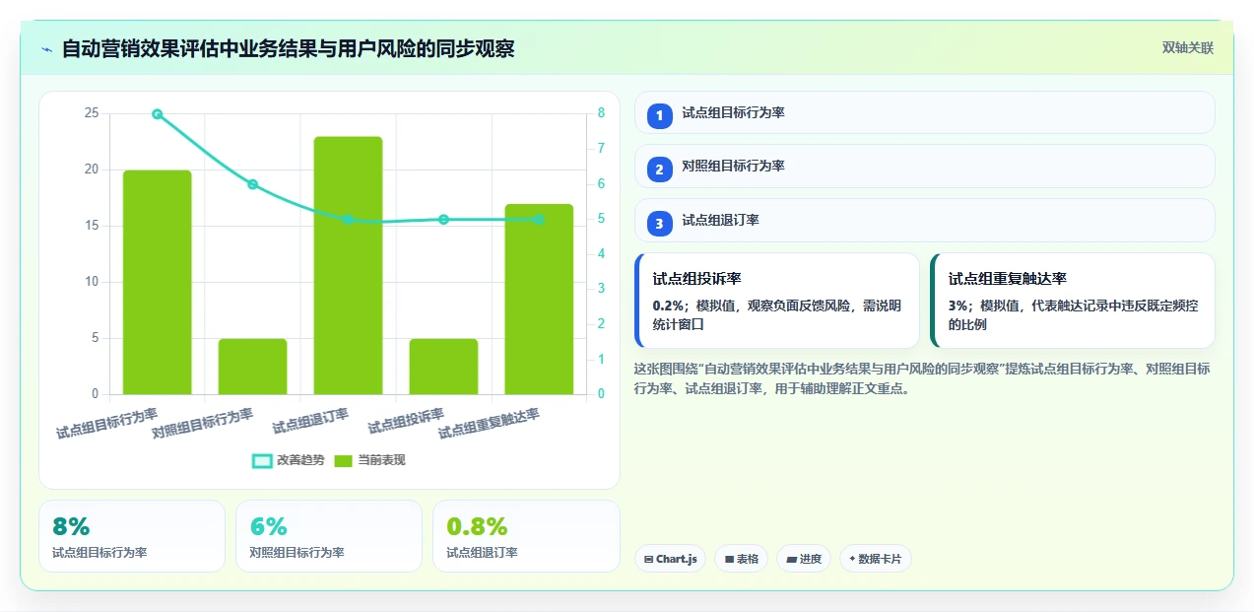This screenshot has width=1254, height=612.
Task: Open the 试点组重复触达率 info card
Action: pos(1073,301)
